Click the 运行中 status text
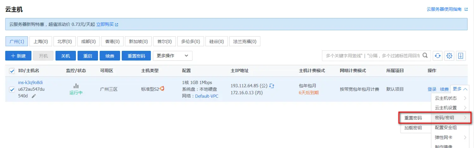Image resolution: width=474 pixels, height=148 pixels. (x=76, y=93)
